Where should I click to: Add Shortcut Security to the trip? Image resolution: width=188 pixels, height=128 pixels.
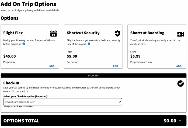click(115, 66)
